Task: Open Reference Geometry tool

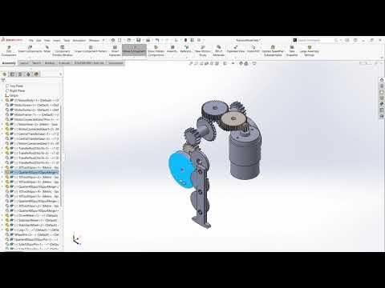Action: coord(186,50)
